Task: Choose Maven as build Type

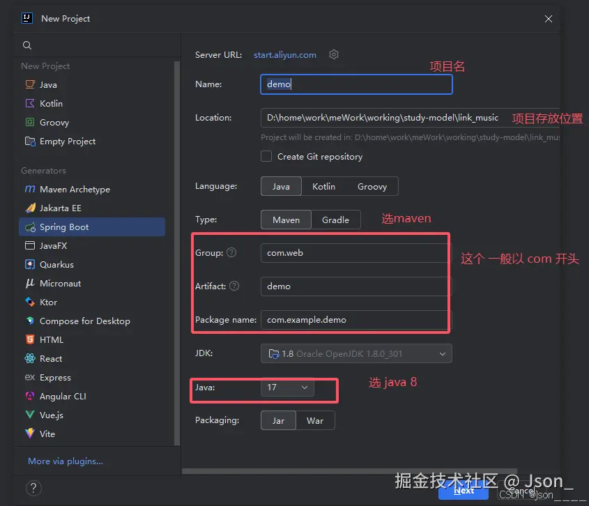Action: [x=286, y=220]
